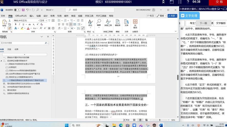The height and width of the screenshot is (127, 227).
Task: Toggle justified paragraph alignment
Action: 71,24
